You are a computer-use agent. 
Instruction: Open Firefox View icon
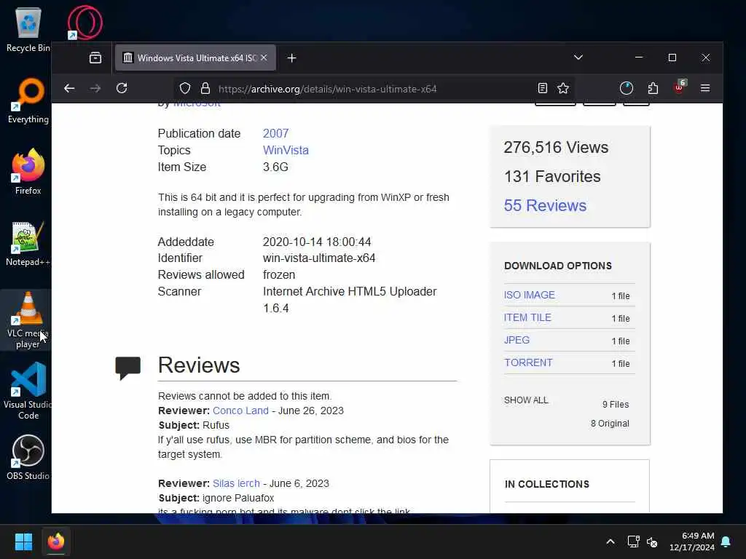click(x=95, y=58)
